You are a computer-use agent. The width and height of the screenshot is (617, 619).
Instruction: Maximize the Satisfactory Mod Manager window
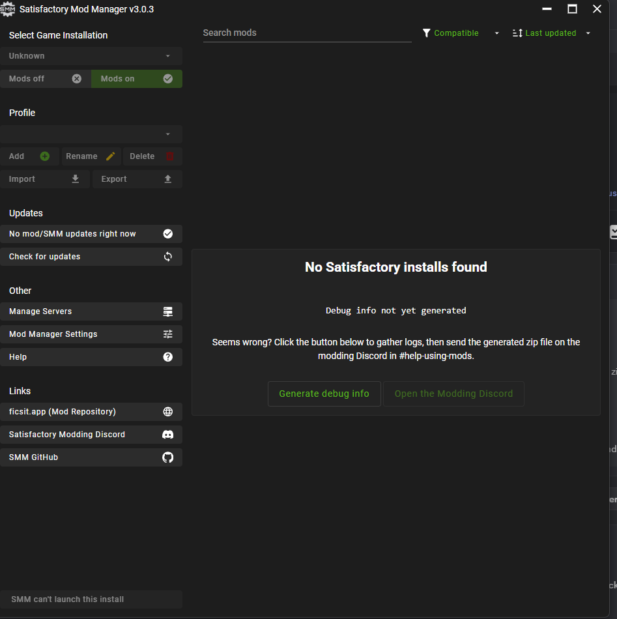click(x=572, y=8)
